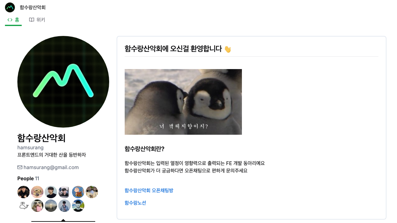397x223 pixels.
Task: Click the frog with sunglasses avatar
Action: 37,192
